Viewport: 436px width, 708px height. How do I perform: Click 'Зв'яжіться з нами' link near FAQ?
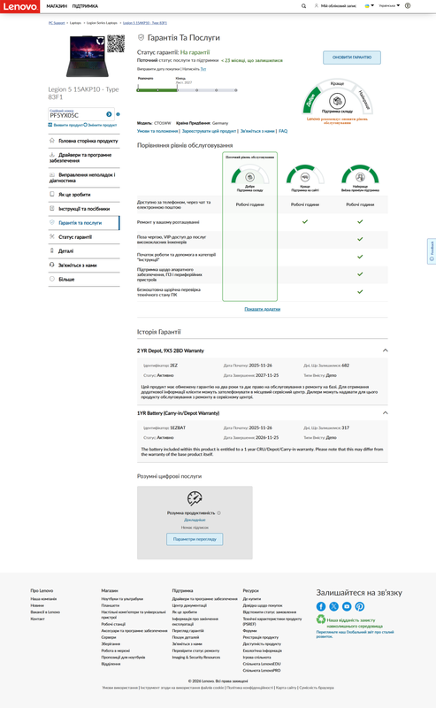coord(257,131)
